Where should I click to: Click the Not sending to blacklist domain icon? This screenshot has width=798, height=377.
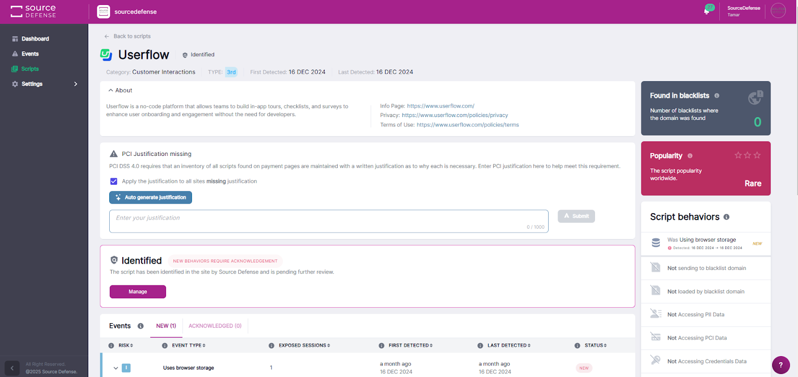pos(655,267)
